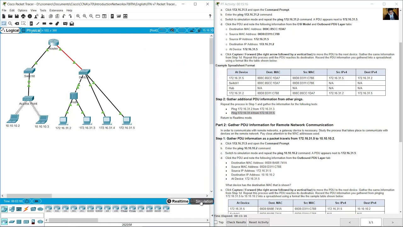Viewport: 403px width, 227px height.
Task: Open the Extensions menu
Action: [56, 10]
